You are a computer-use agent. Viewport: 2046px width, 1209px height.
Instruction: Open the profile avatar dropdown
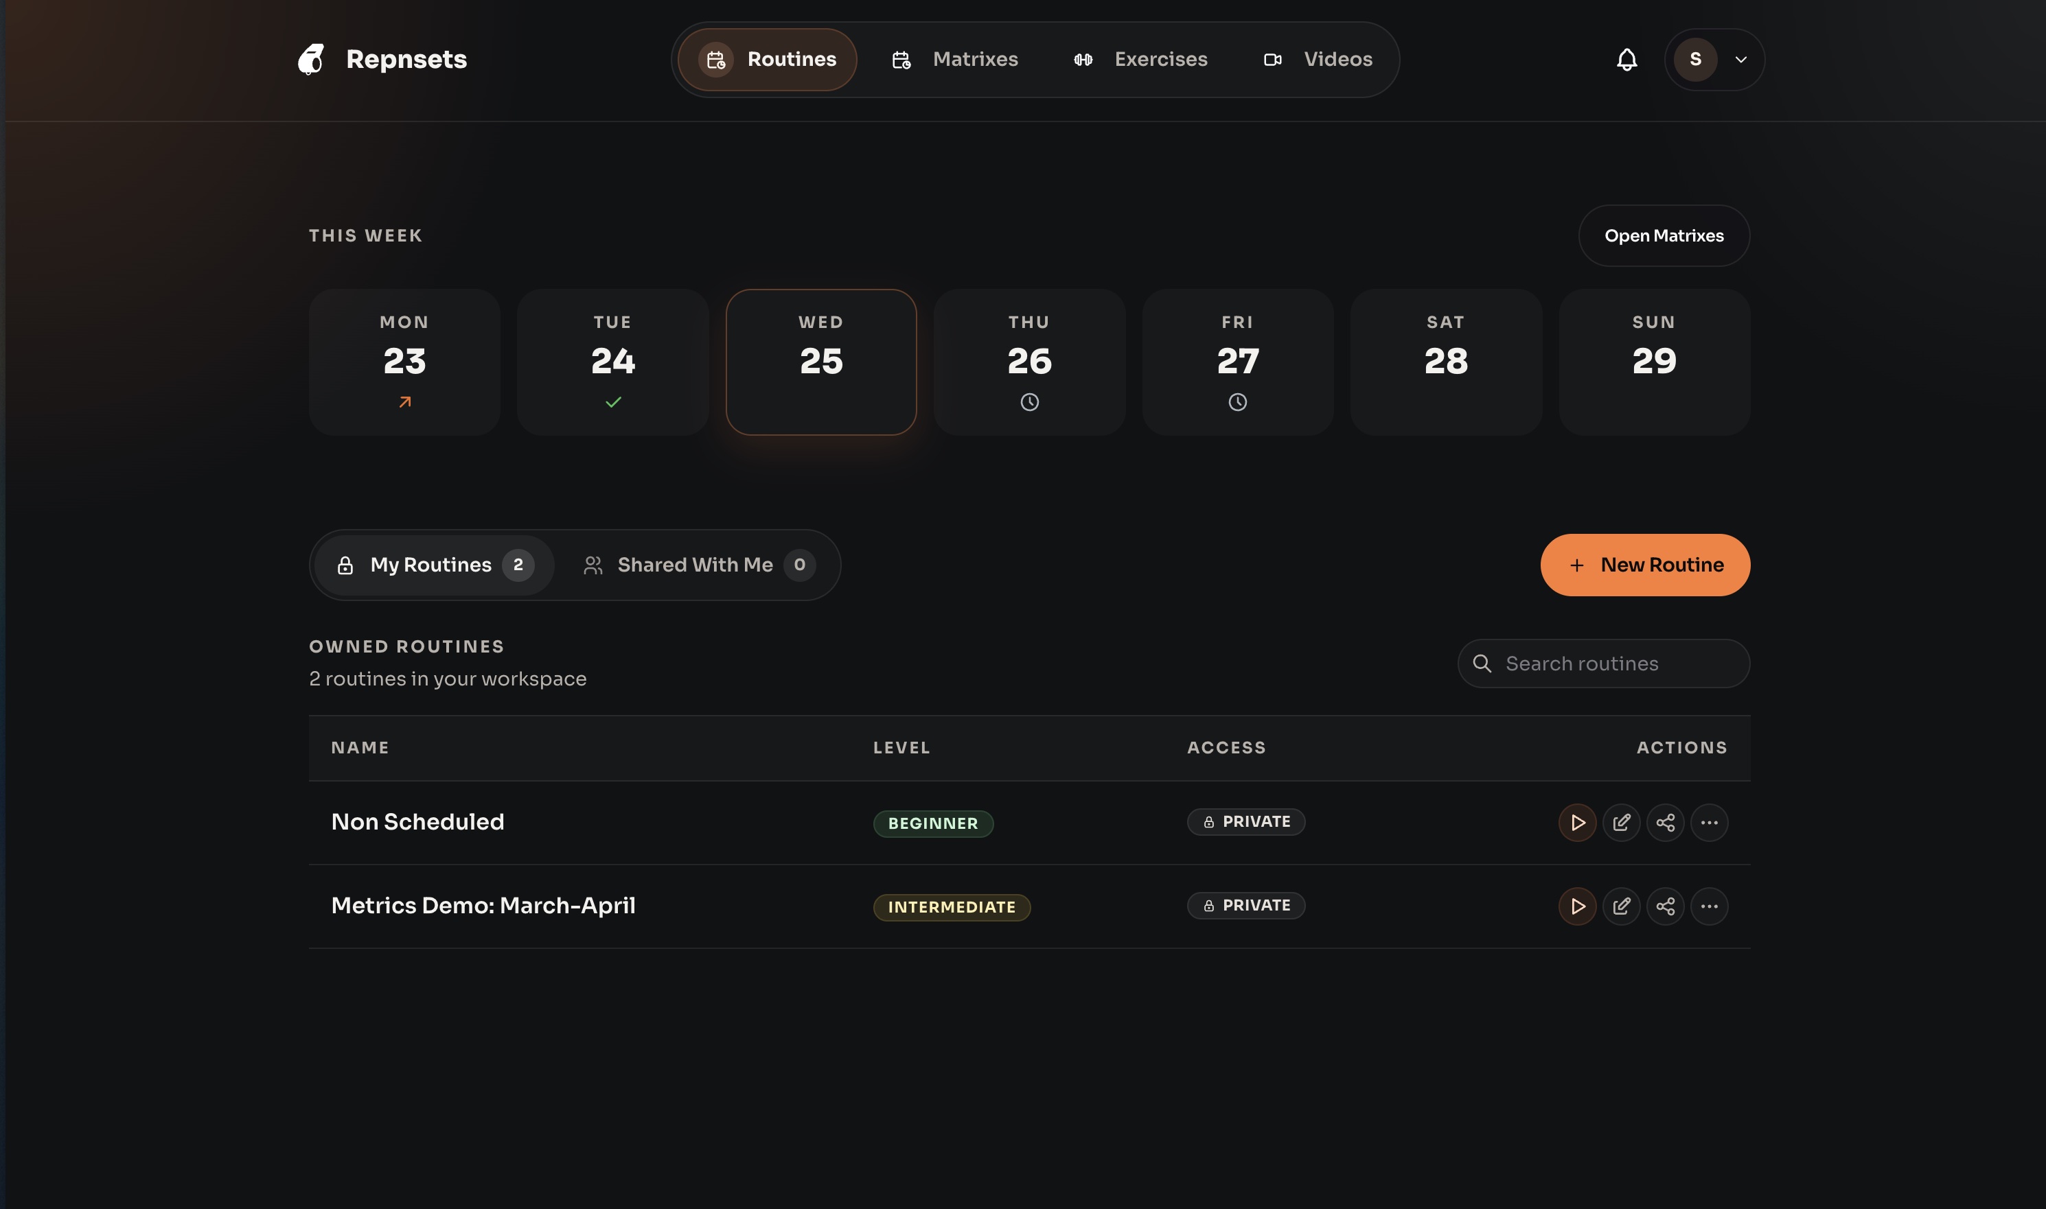click(1714, 60)
